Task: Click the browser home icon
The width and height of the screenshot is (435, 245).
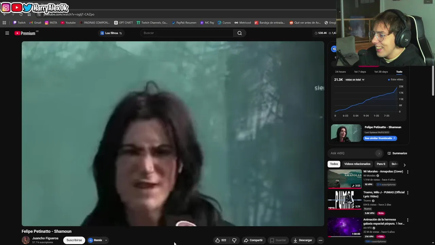Action: pos(29,14)
